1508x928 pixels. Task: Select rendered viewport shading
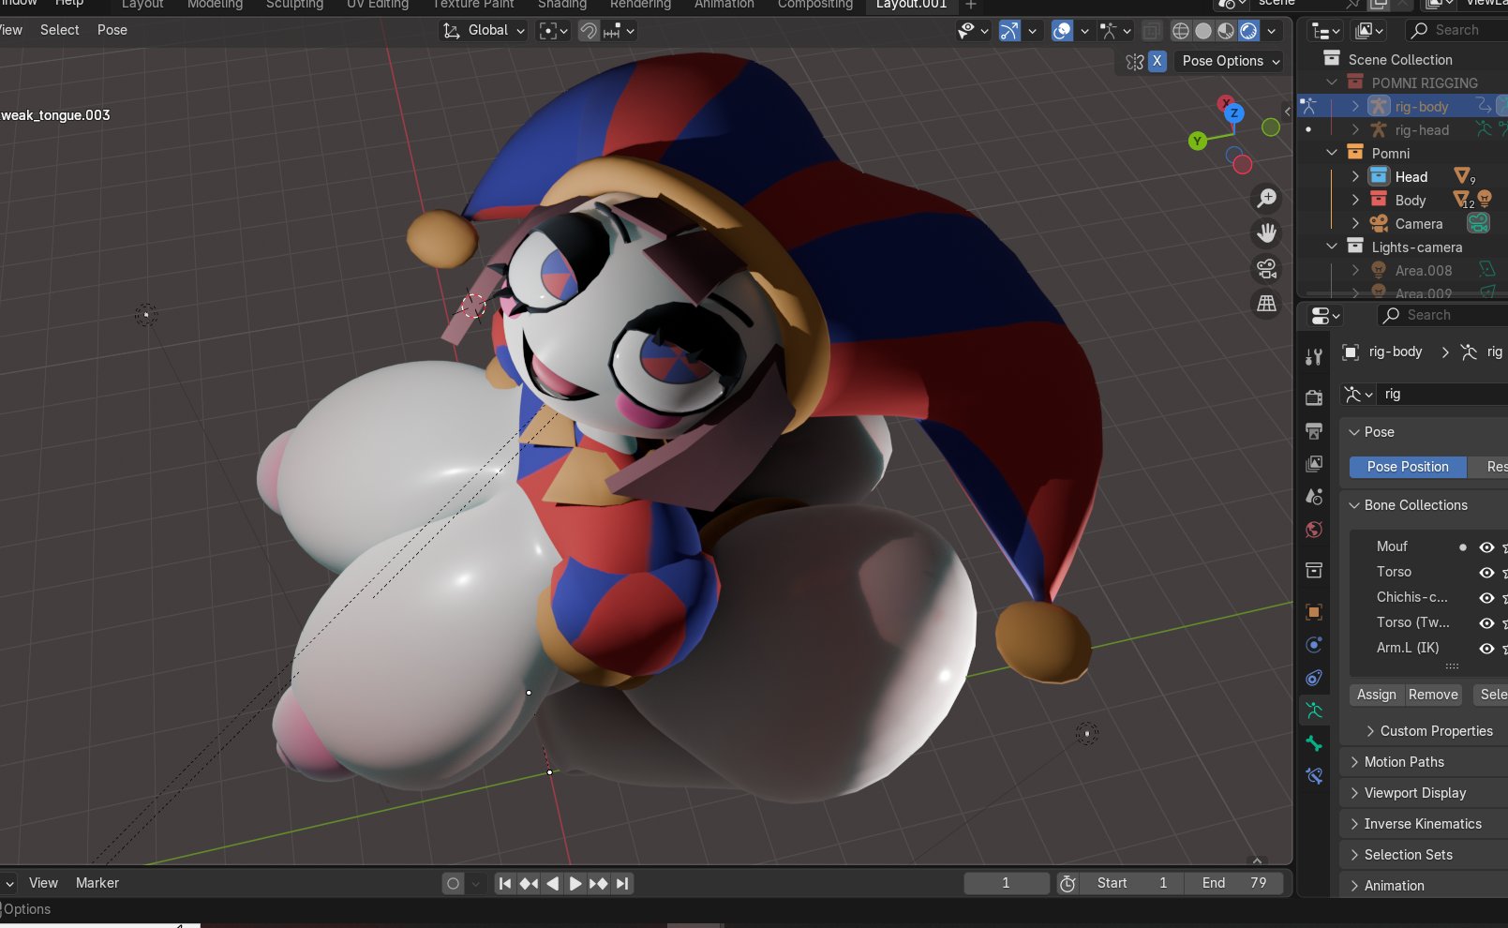1248,31
